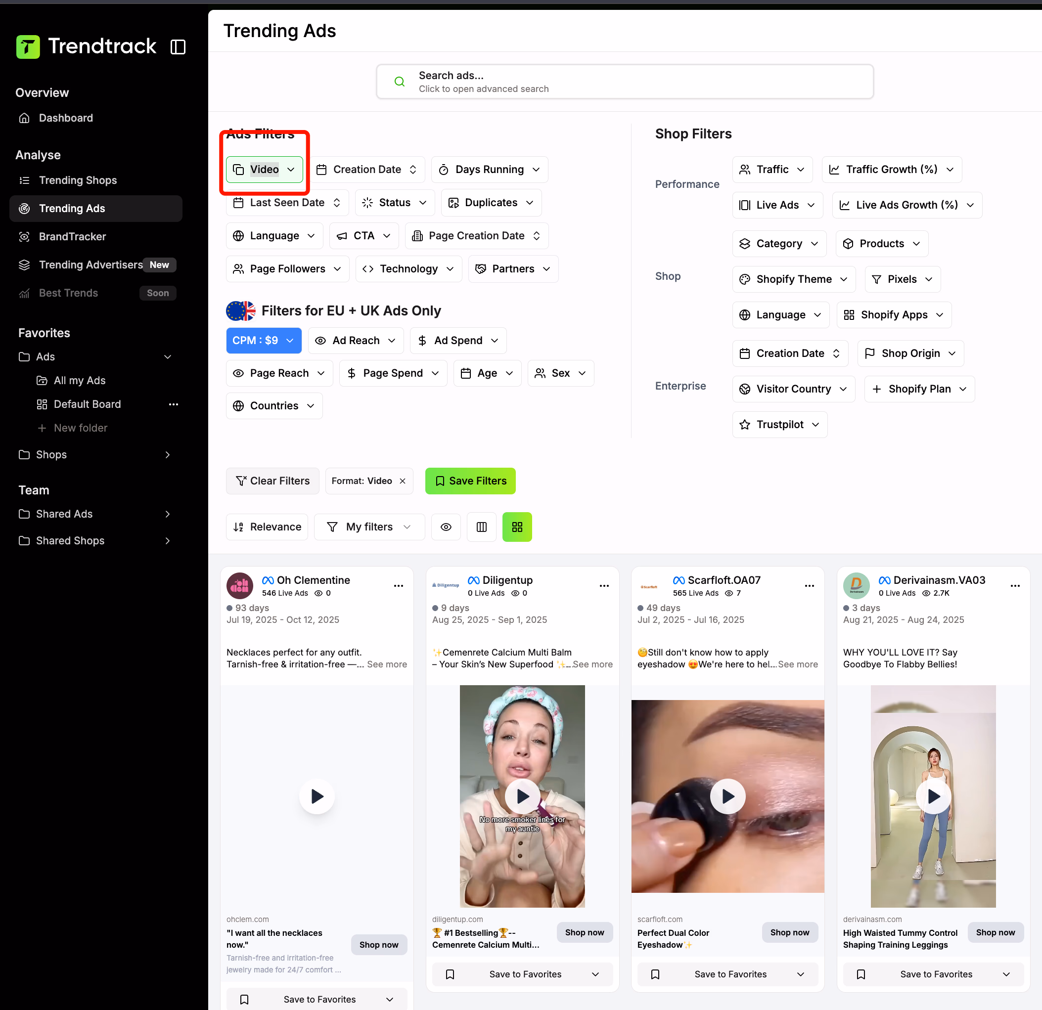Open the BrandTracker section
The height and width of the screenshot is (1010, 1042).
click(72, 236)
